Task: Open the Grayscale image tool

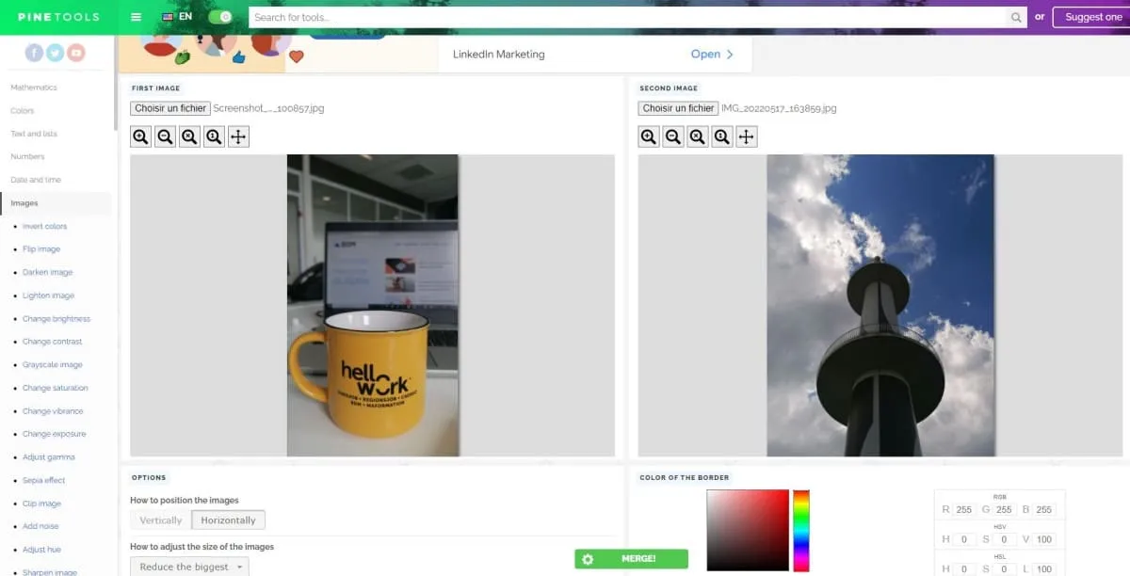Action: 53,365
